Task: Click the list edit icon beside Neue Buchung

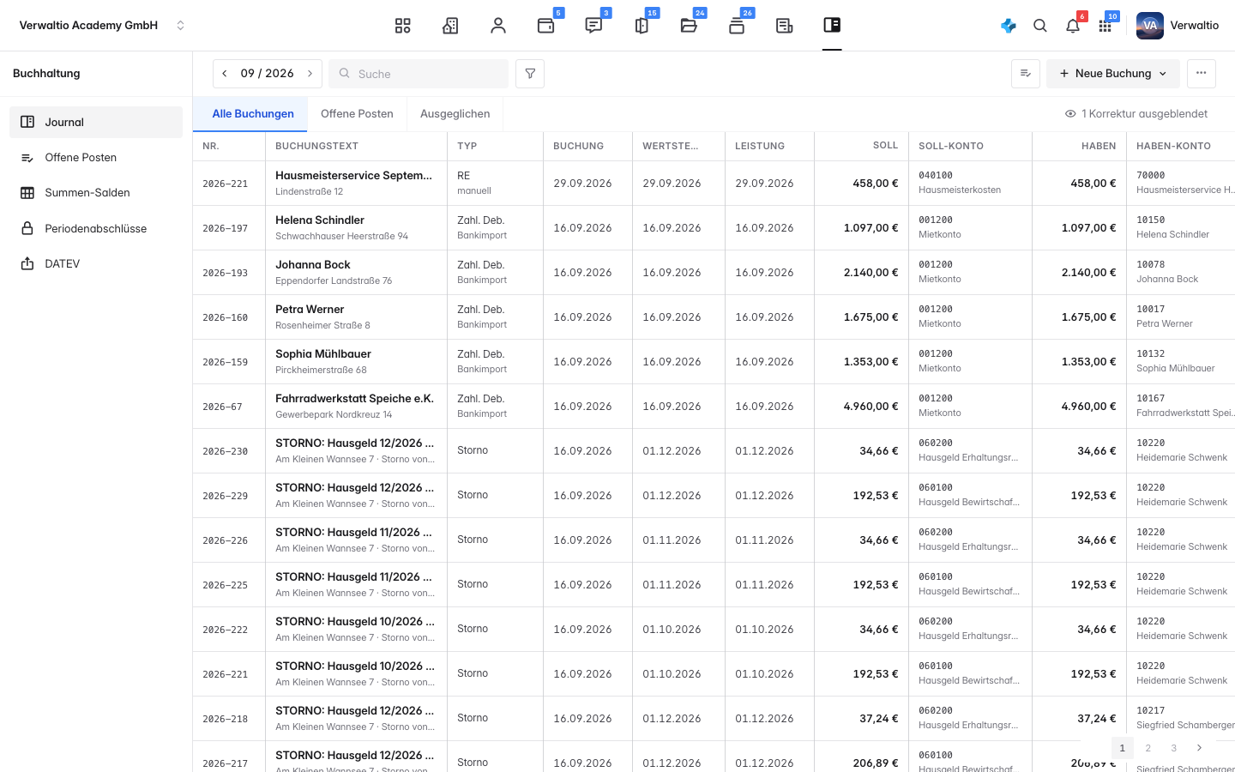Action: [1026, 74]
